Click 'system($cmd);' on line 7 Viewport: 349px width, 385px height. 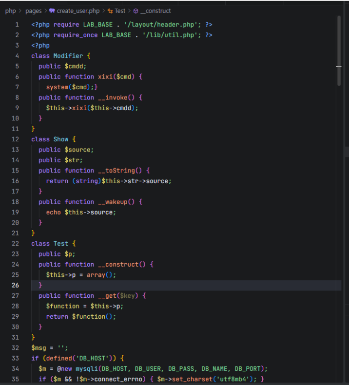point(70,87)
